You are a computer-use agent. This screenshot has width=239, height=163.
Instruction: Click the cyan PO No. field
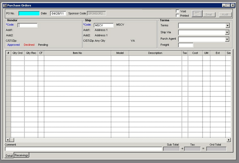tap(29, 13)
